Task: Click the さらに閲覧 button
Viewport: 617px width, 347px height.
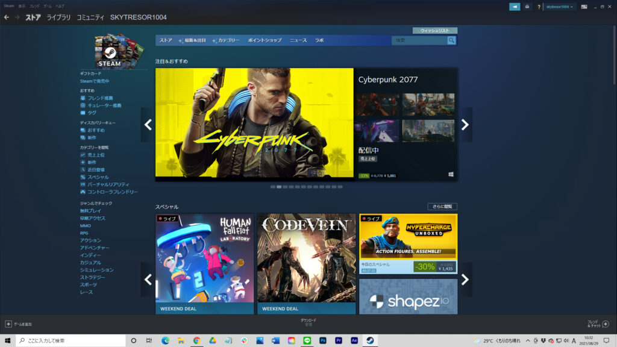Action: click(442, 206)
